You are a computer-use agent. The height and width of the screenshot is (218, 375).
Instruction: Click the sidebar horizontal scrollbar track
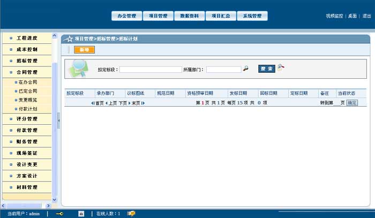coord(27,205)
